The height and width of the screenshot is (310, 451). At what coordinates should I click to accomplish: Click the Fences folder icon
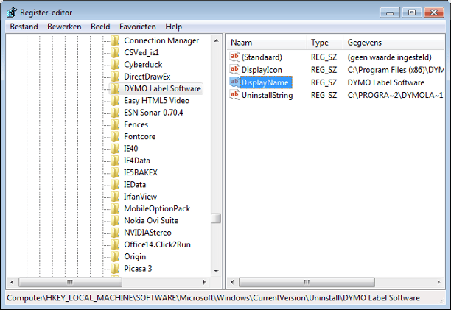click(x=115, y=124)
